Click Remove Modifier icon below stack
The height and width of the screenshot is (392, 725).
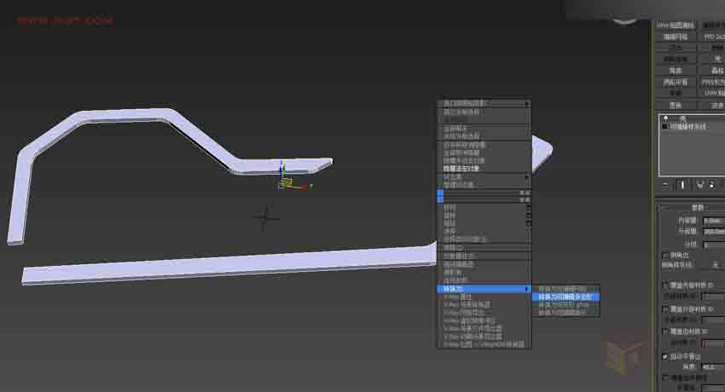coord(712,185)
